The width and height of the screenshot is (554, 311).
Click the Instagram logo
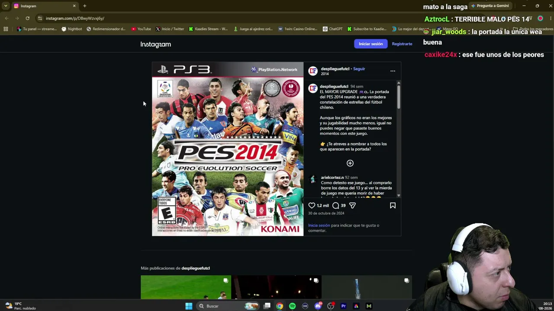(156, 44)
